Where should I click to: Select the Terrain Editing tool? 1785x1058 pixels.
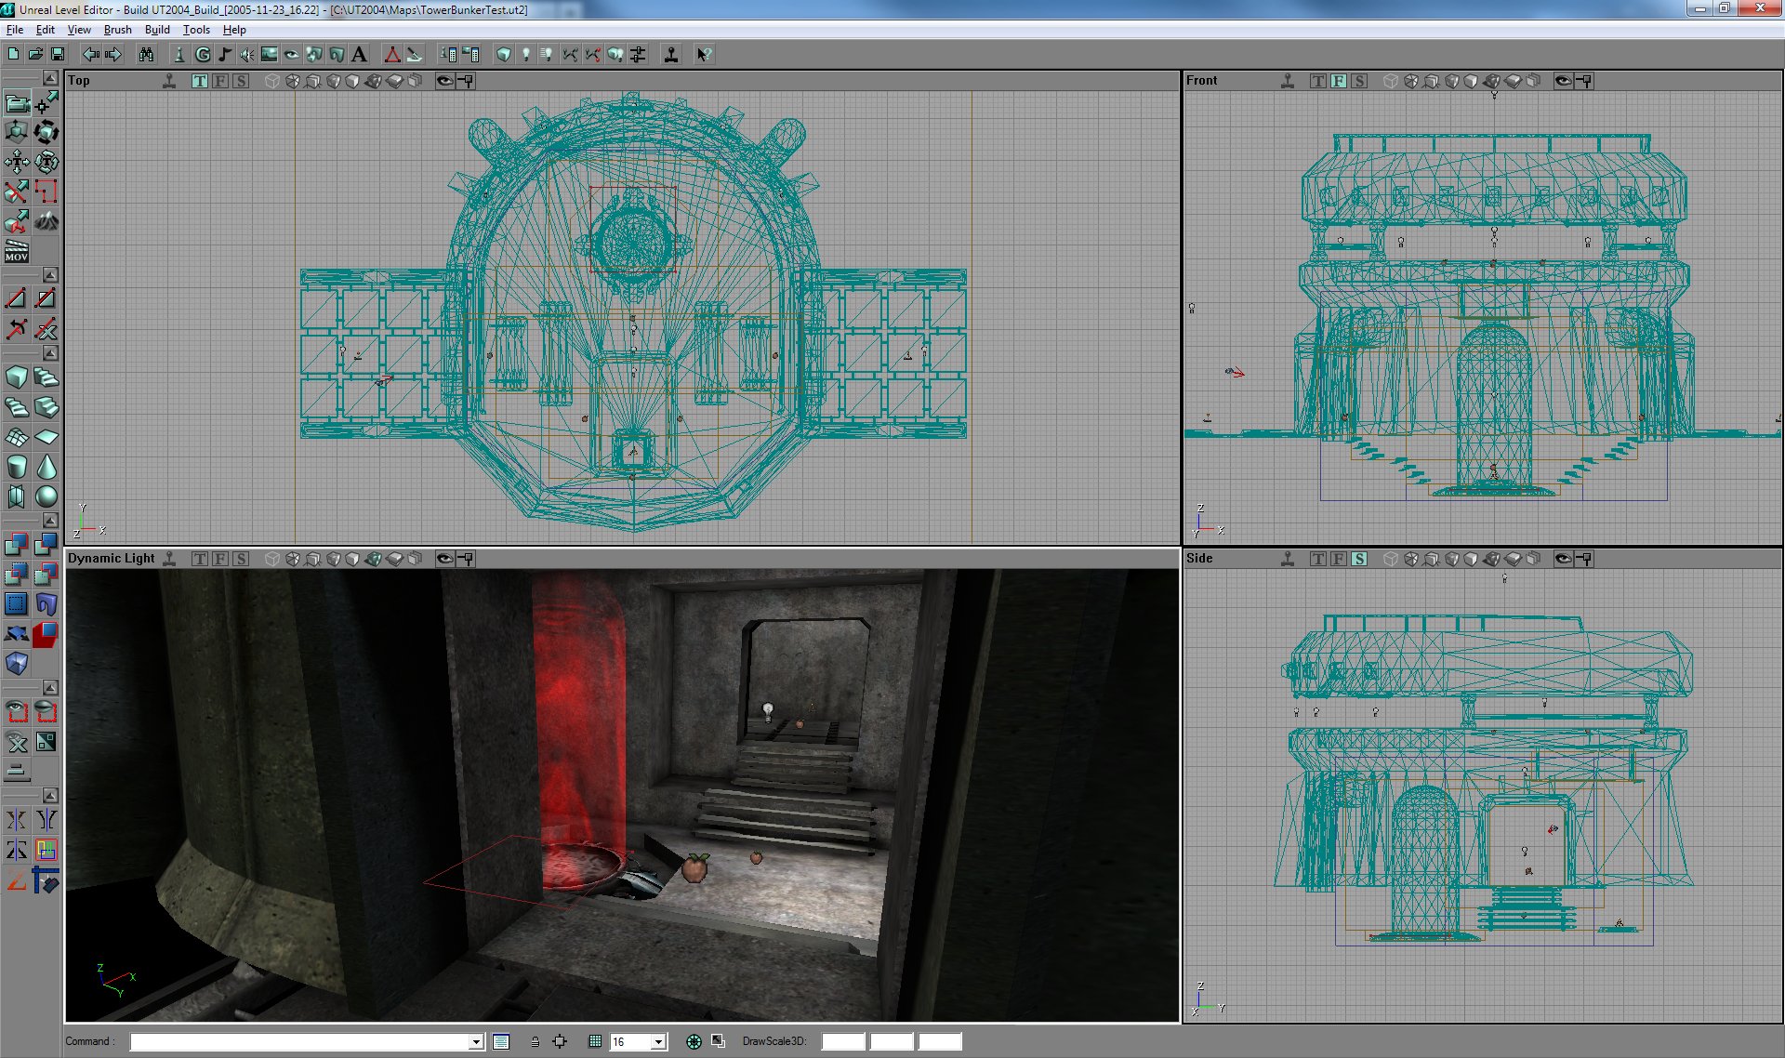46,221
